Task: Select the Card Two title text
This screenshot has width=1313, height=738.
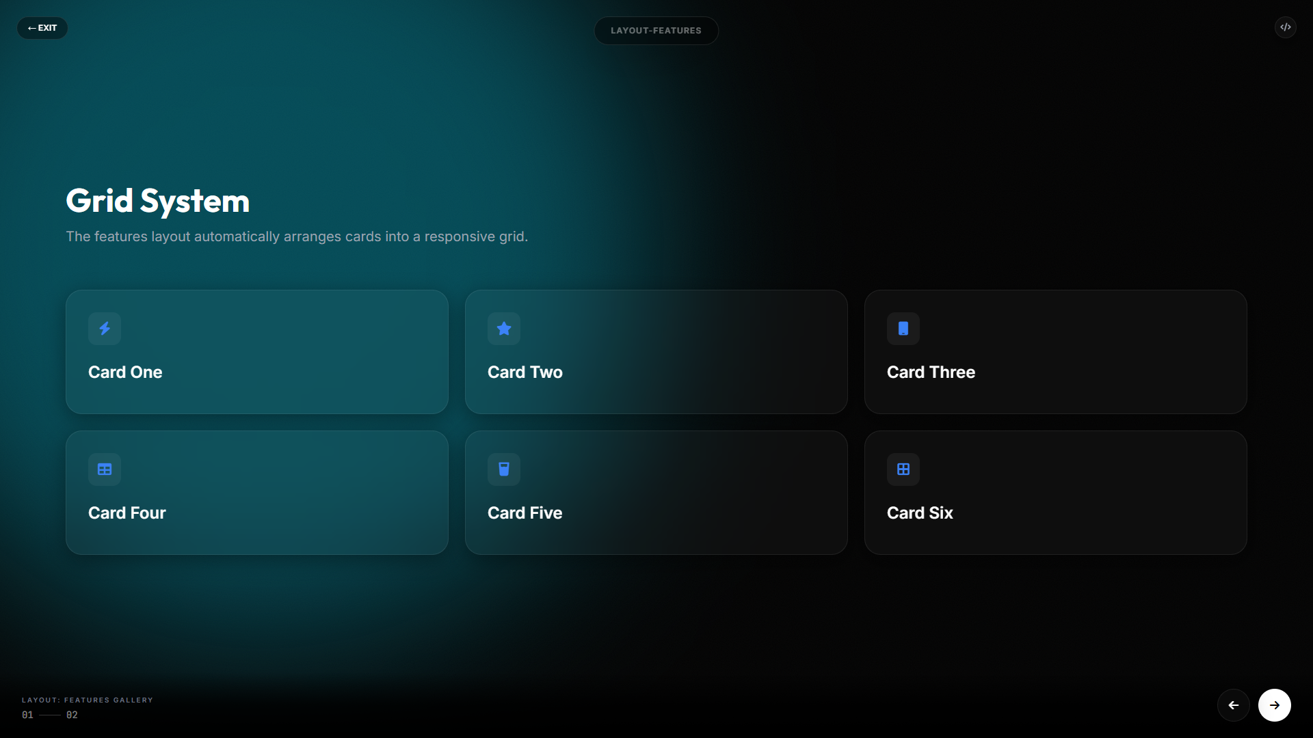Action: tap(525, 372)
